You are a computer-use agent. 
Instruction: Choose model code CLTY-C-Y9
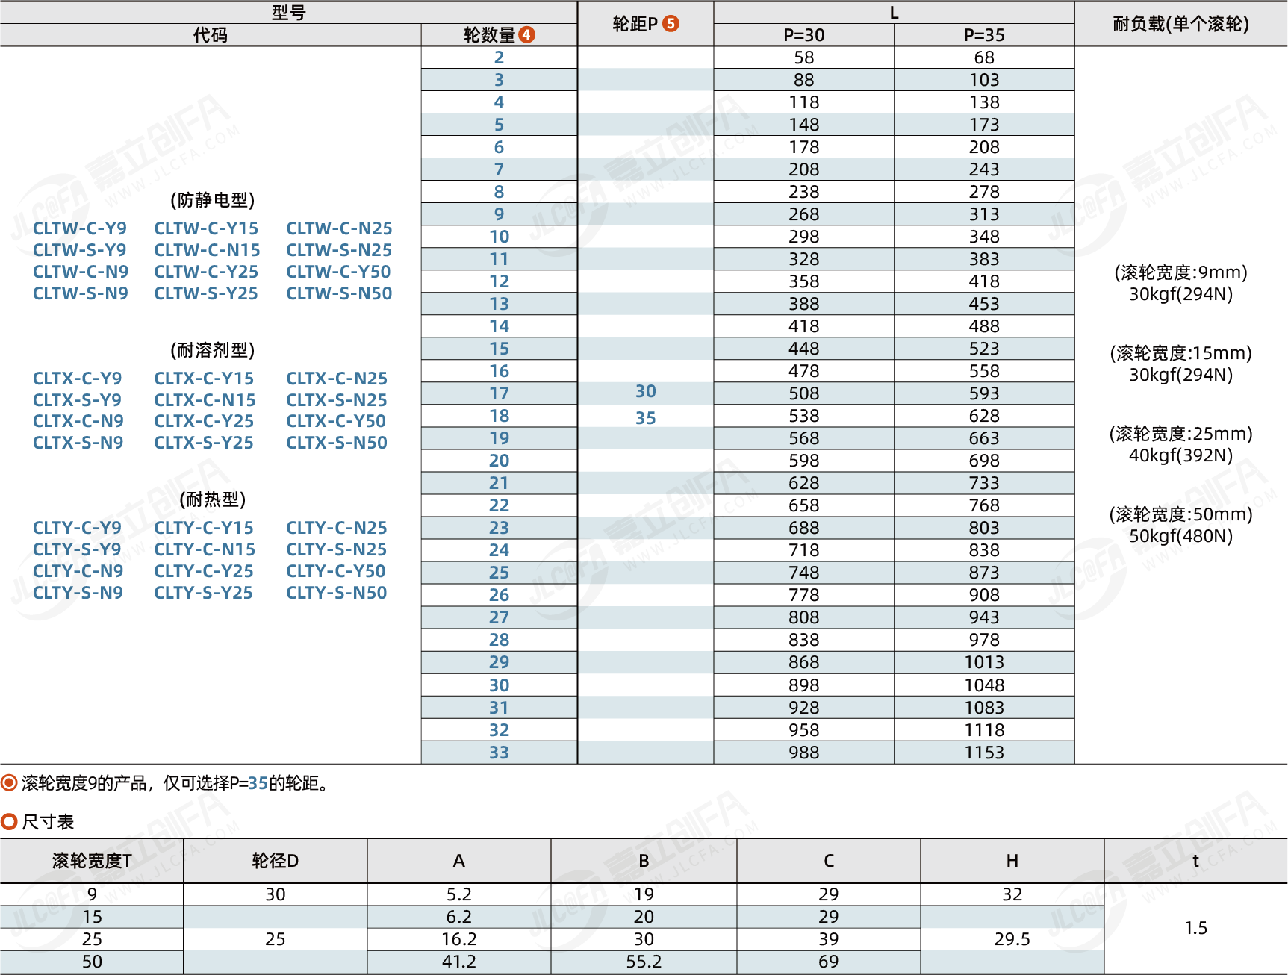click(78, 528)
